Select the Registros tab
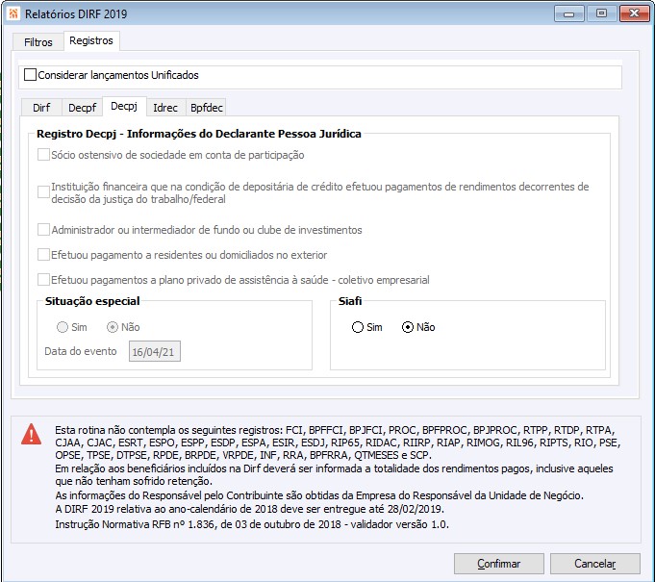This screenshot has width=655, height=582. click(x=91, y=40)
